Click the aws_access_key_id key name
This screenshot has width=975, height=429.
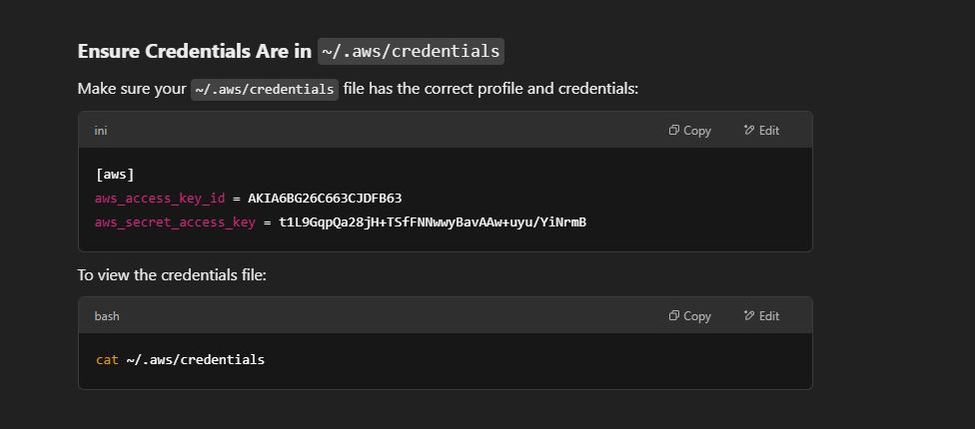[160, 199]
